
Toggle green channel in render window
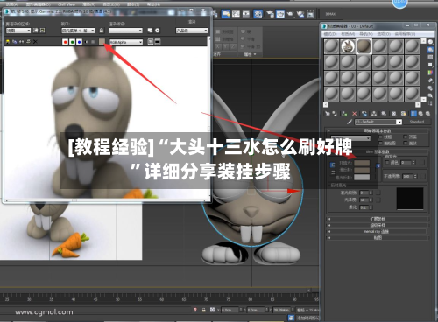pos(72,42)
